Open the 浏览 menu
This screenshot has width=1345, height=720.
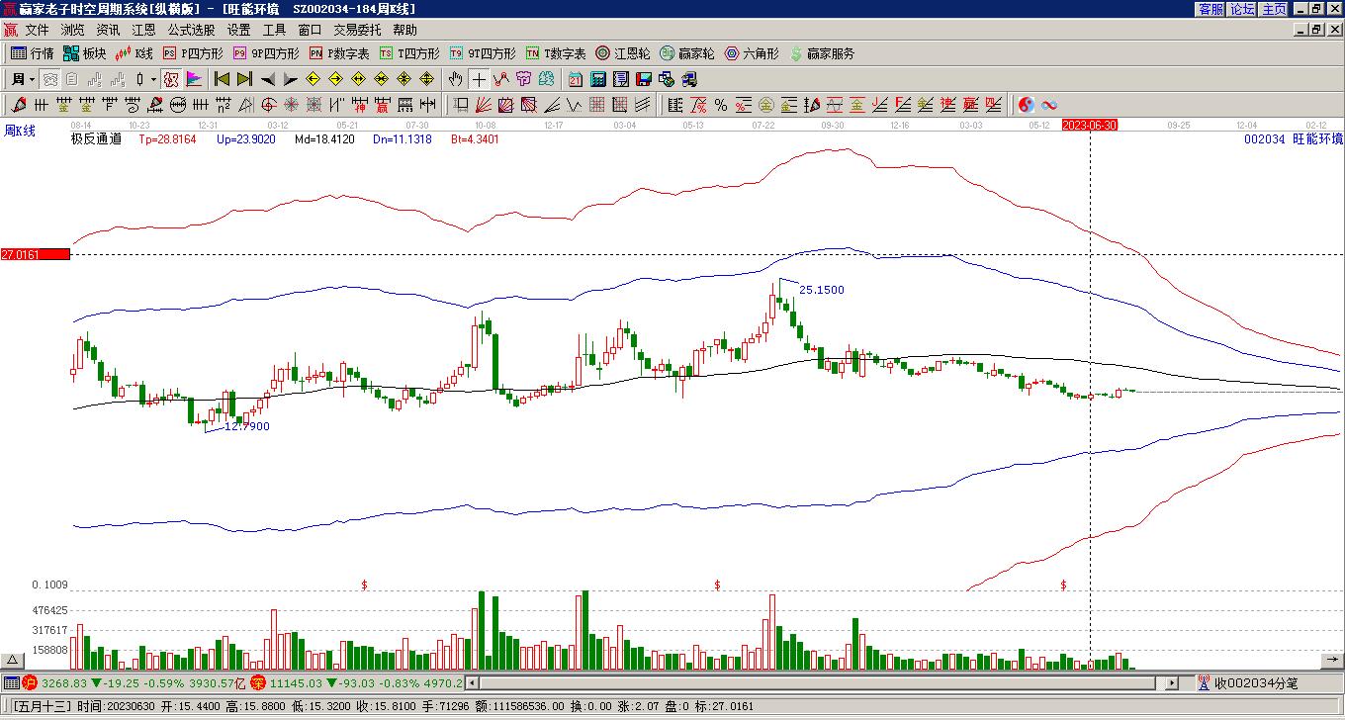(72, 31)
